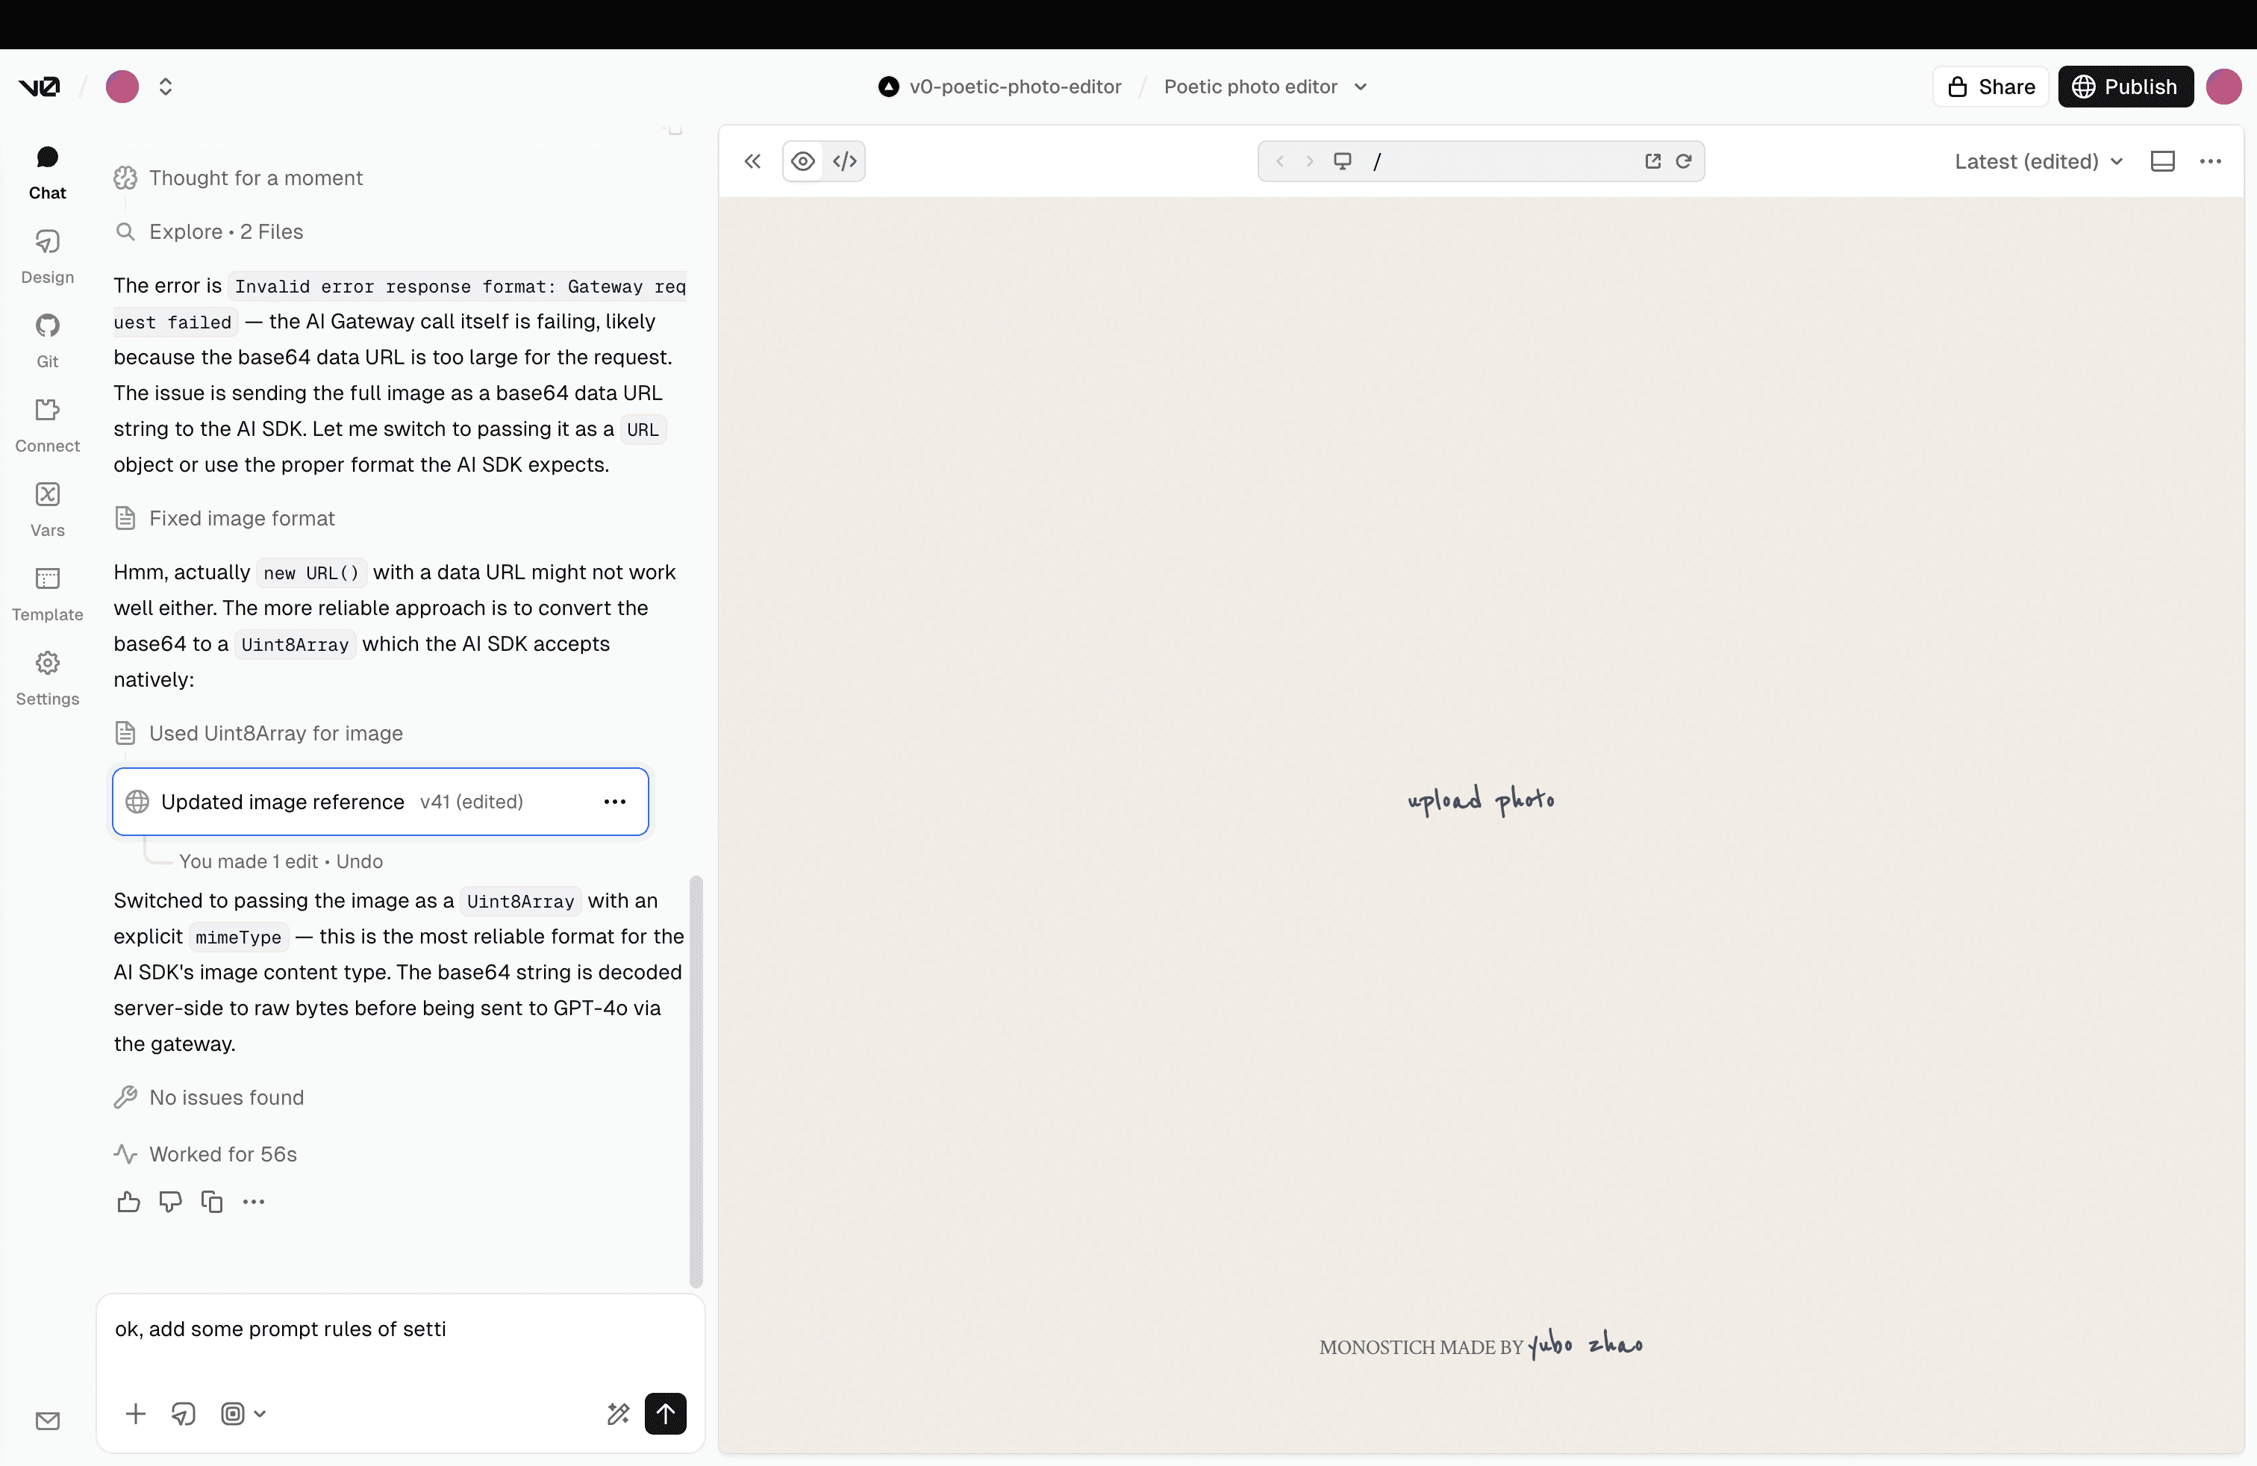The width and height of the screenshot is (2257, 1466).
Task: Open the Settings sidebar tab
Action: (48, 678)
